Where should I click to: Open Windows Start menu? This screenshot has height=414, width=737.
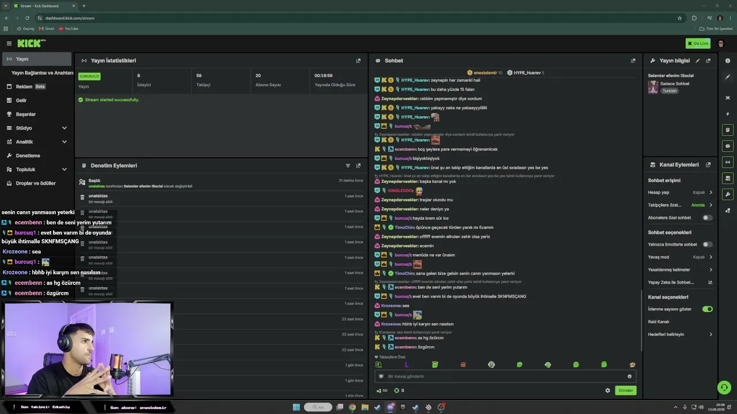pos(297,407)
